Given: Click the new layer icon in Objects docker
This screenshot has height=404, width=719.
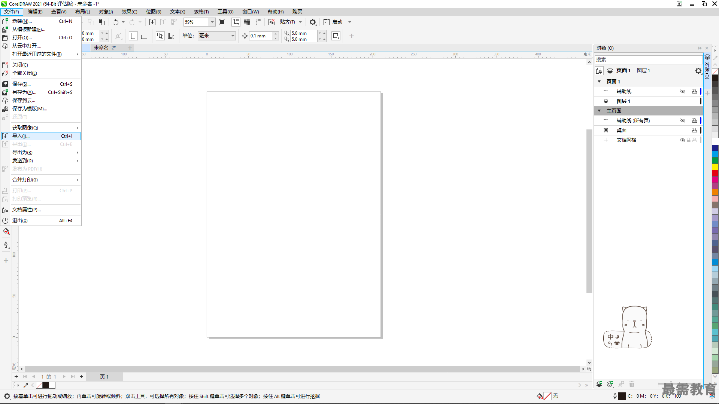Looking at the screenshot, I should coord(599,384).
